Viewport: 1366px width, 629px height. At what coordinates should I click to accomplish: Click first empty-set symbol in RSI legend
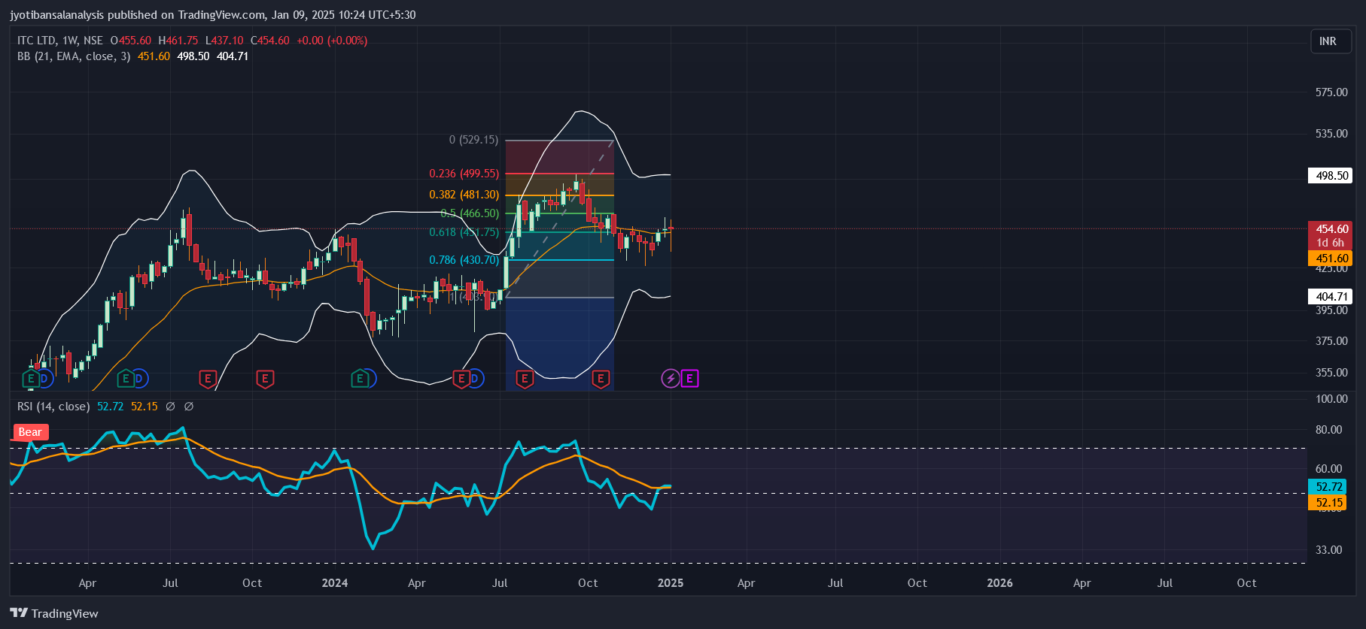[171, 407]
